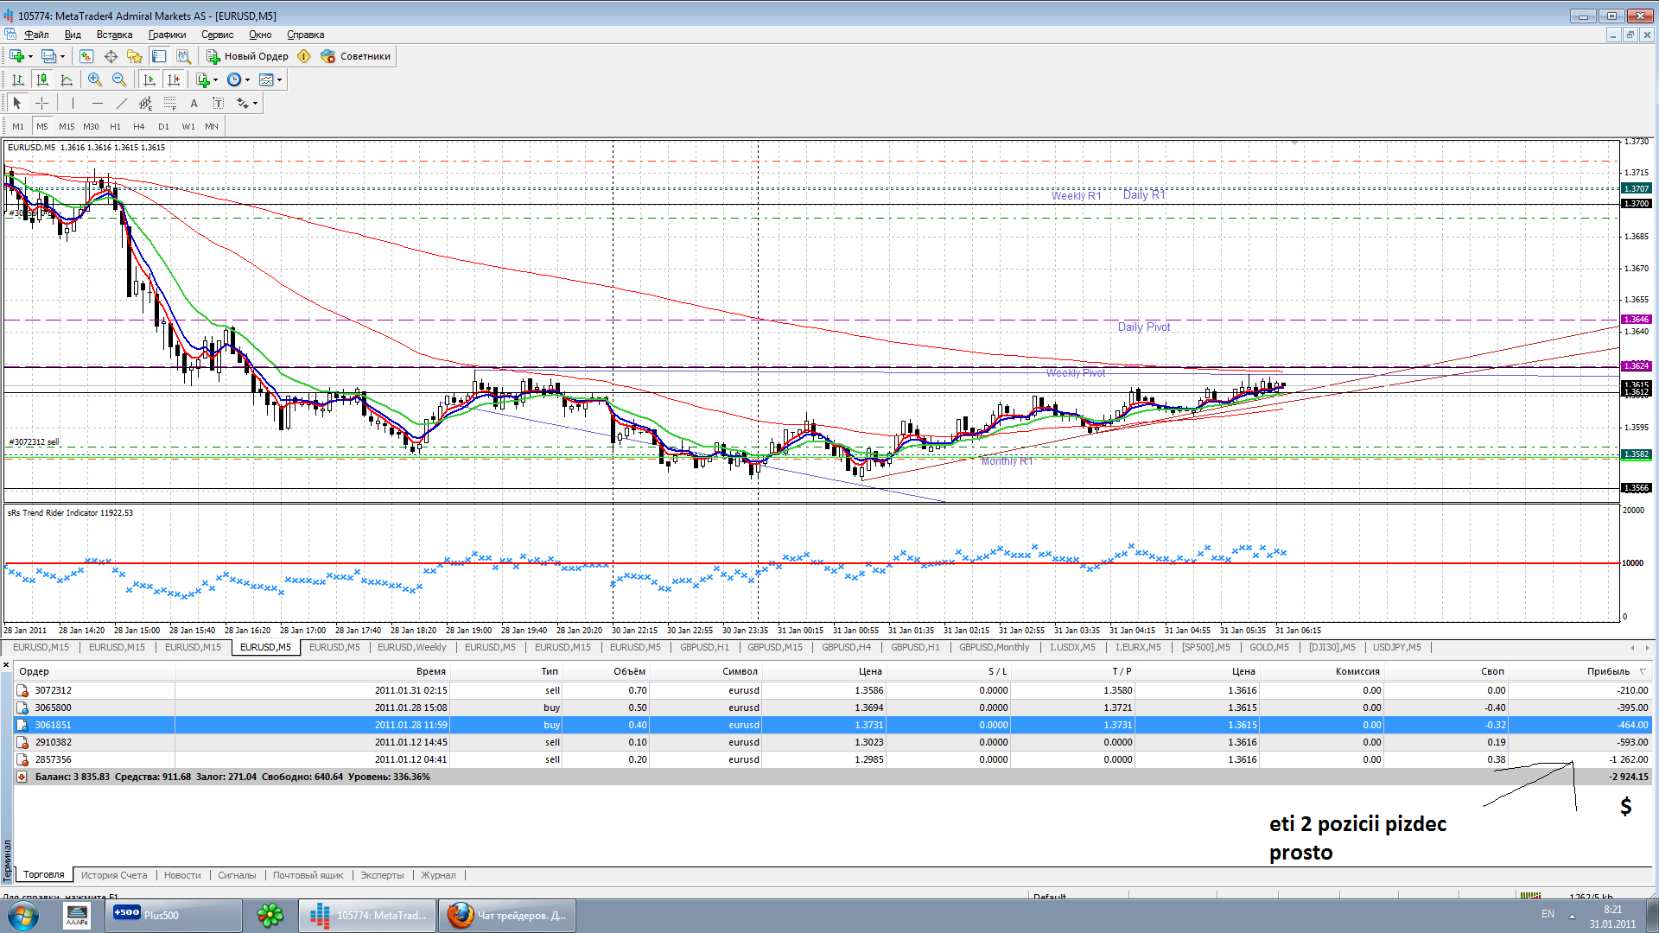Open the Market Watch window icon
The height and width of the screenshot is (933, 1659).
pos(86,56)
